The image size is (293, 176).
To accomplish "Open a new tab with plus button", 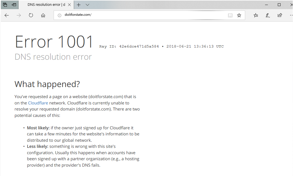I will click(x=79, y=5).
